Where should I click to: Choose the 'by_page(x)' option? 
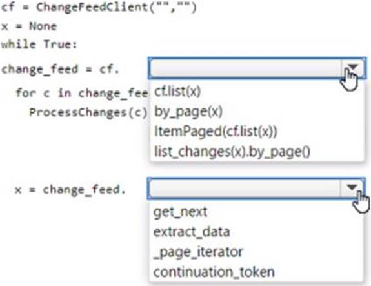[188, 111]
